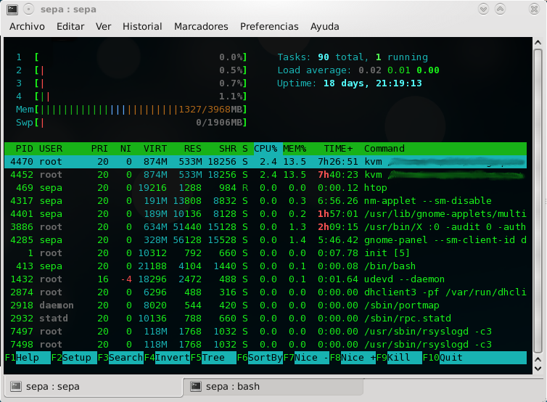Viewport: 547px width, 402px height.
Task: Open the Preferencias menu
Action: point(269,27)
